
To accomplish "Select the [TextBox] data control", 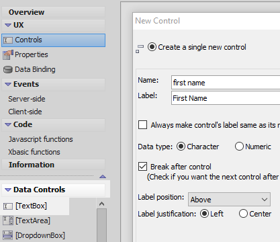I will tap(31, 206).
